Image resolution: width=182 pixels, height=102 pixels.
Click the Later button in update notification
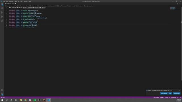click(x=170, y=93)
